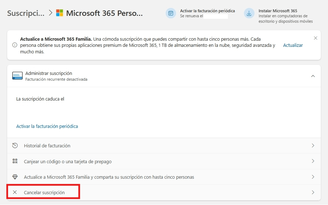Viewport: 328px width, 205px height.
Task: Go back to Suscripci... breadcrumb
Action: pyautogui.click(x=26, y=13)
